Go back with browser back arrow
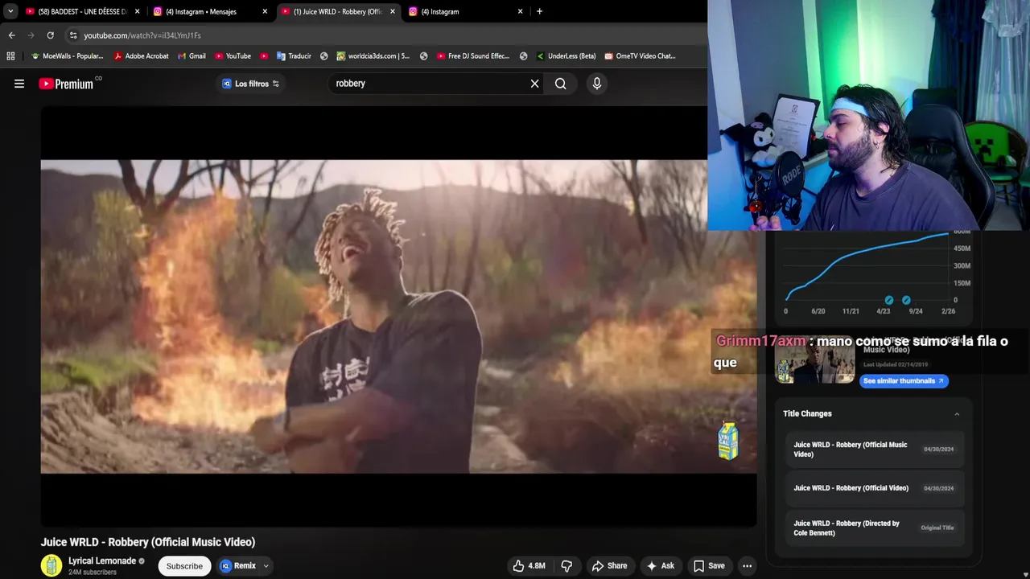 11,35
